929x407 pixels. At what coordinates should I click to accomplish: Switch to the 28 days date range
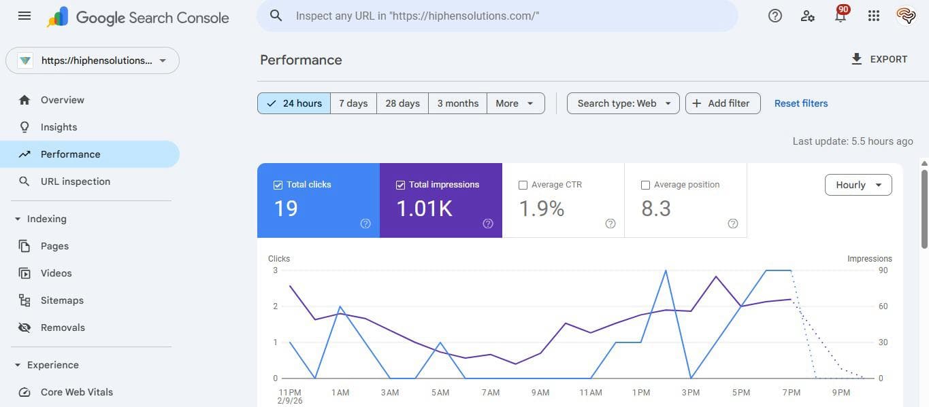pos(402,103)
